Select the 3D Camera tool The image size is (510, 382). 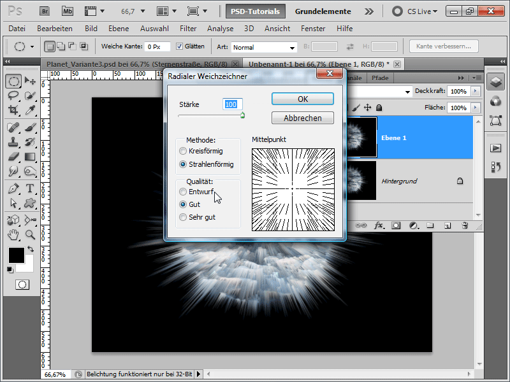[30, 220]
